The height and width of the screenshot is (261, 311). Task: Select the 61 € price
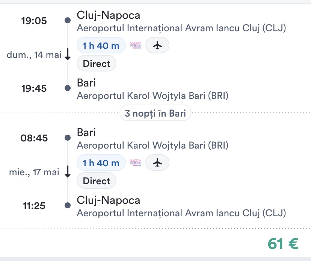point(283,244)
